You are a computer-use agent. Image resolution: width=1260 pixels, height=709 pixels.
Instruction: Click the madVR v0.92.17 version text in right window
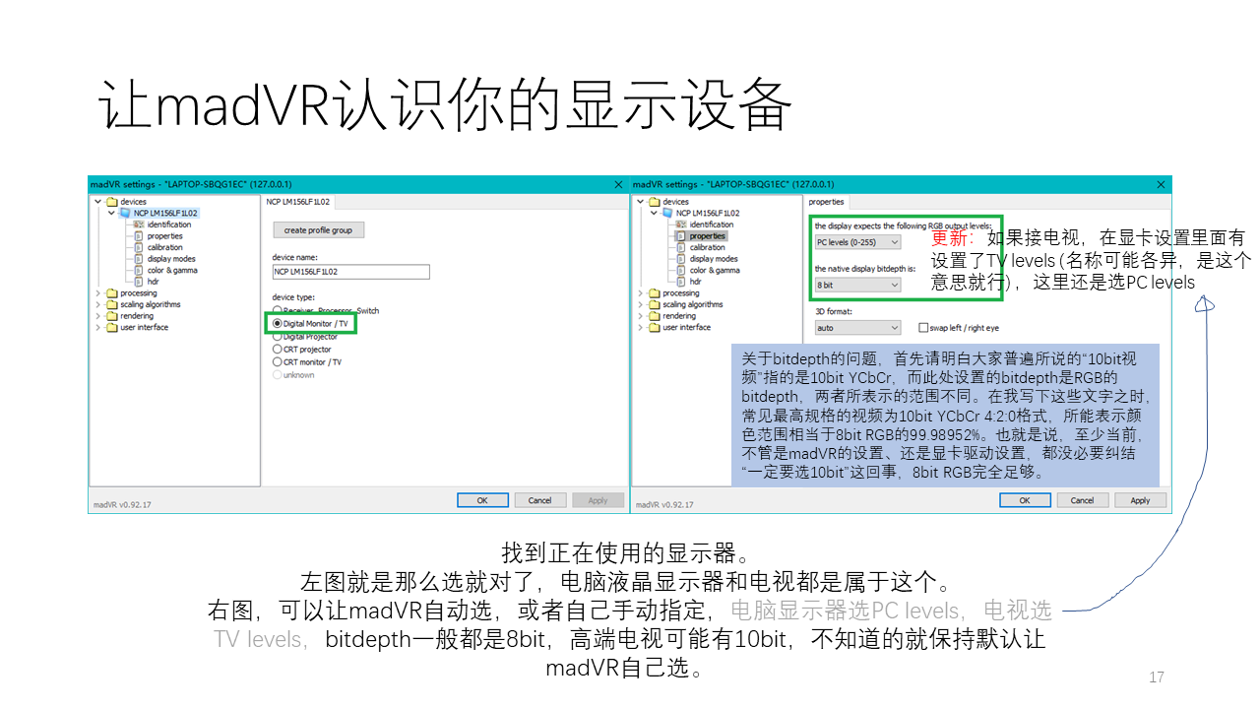point(664,504)
